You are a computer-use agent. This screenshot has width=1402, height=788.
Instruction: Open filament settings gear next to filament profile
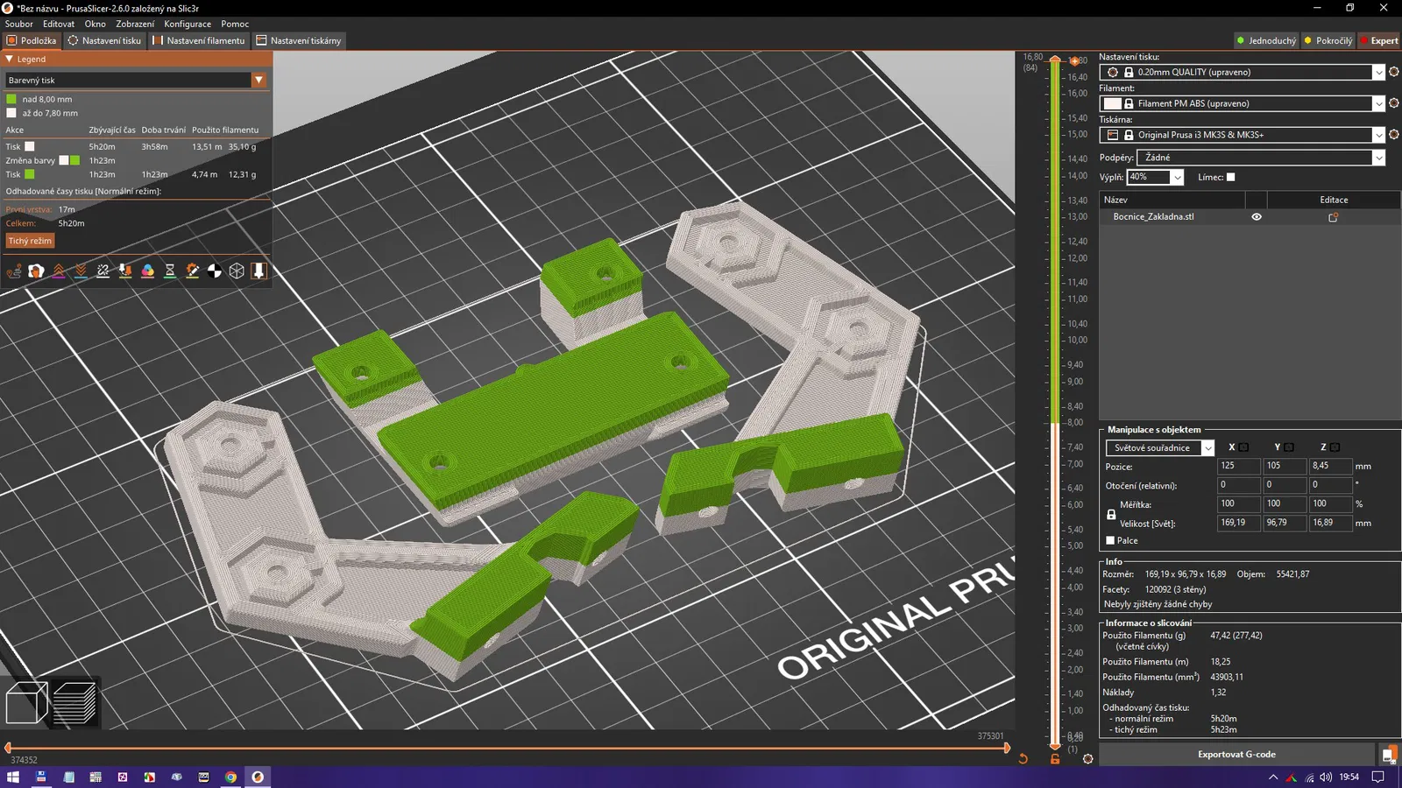click(1394, 103)
